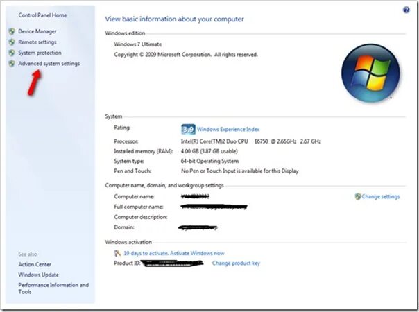The width and height of the screenshot is (419, 312).
Task: Open Advanced system settings link
Action: click(x=49, y=64)
